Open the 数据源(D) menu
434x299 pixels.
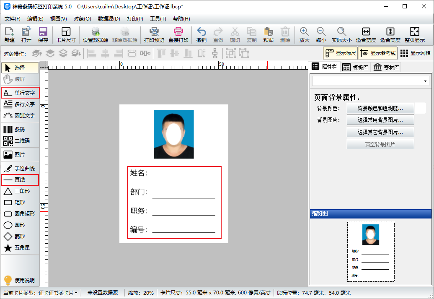(109, 19)
